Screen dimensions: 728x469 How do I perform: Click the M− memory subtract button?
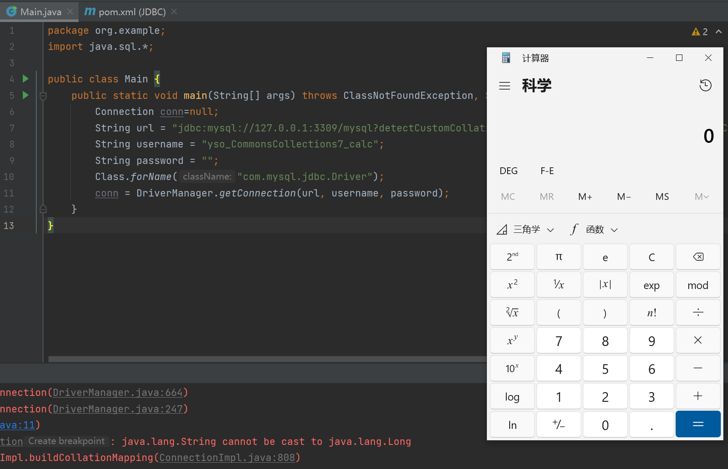point(624,196)
